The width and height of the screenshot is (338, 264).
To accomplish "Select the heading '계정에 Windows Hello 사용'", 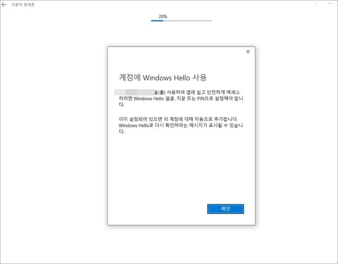I will click(163, 78).
